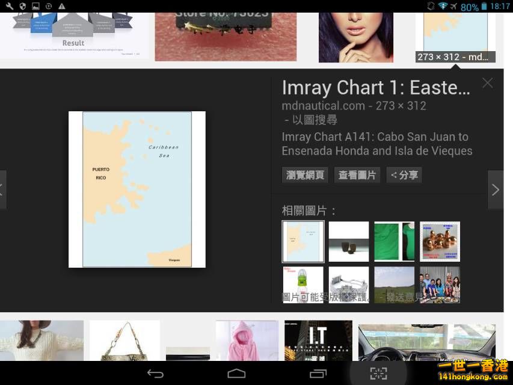Click the 瀏覽網頁 (visit page) button
Viewport: 513px width, 385px height.
click(305, 175)
